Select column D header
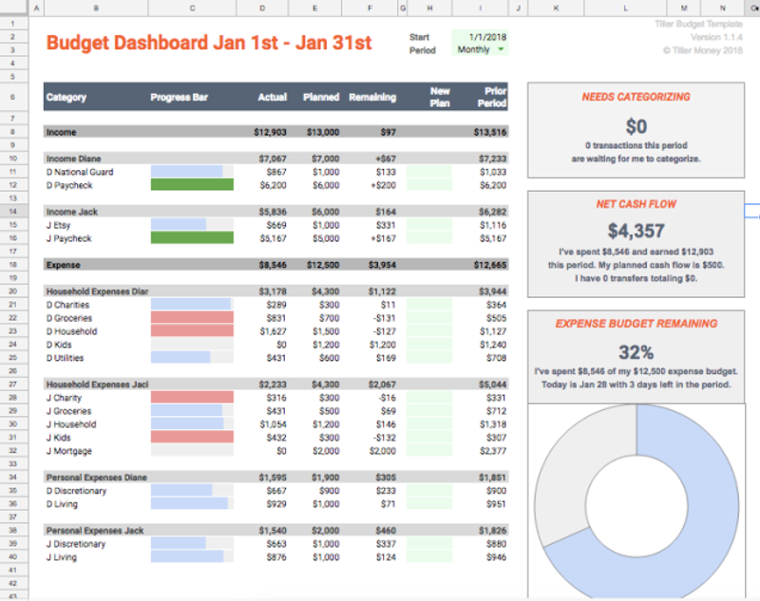Viewport: 760px width, 601px height. click(x=263, y=8)
